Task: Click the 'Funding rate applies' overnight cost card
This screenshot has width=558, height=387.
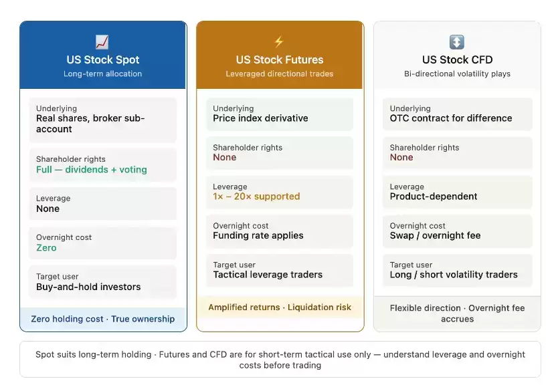Action: coord(280,231)
